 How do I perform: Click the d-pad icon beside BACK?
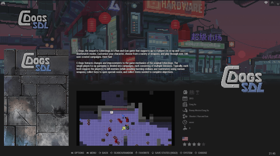pos(100,153)
